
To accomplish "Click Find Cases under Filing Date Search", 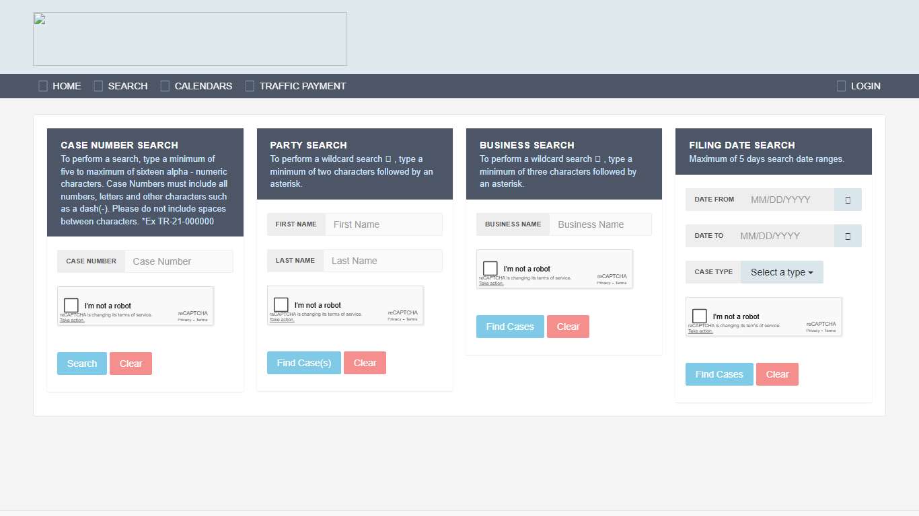I will [x=719, y=374].
